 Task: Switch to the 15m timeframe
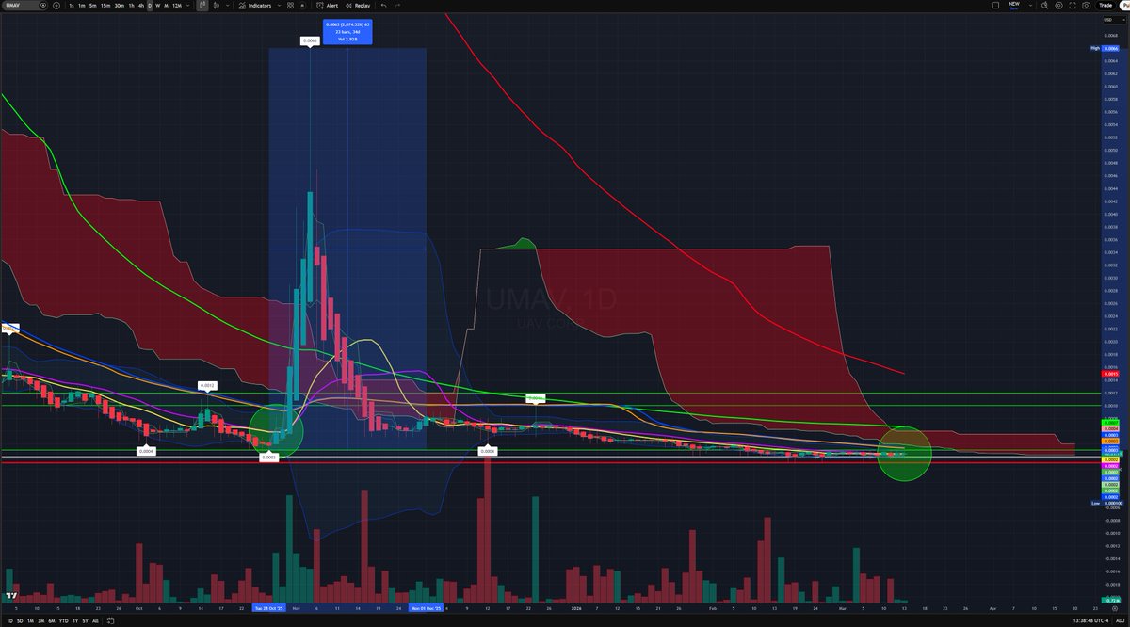(x=105, y=6)
